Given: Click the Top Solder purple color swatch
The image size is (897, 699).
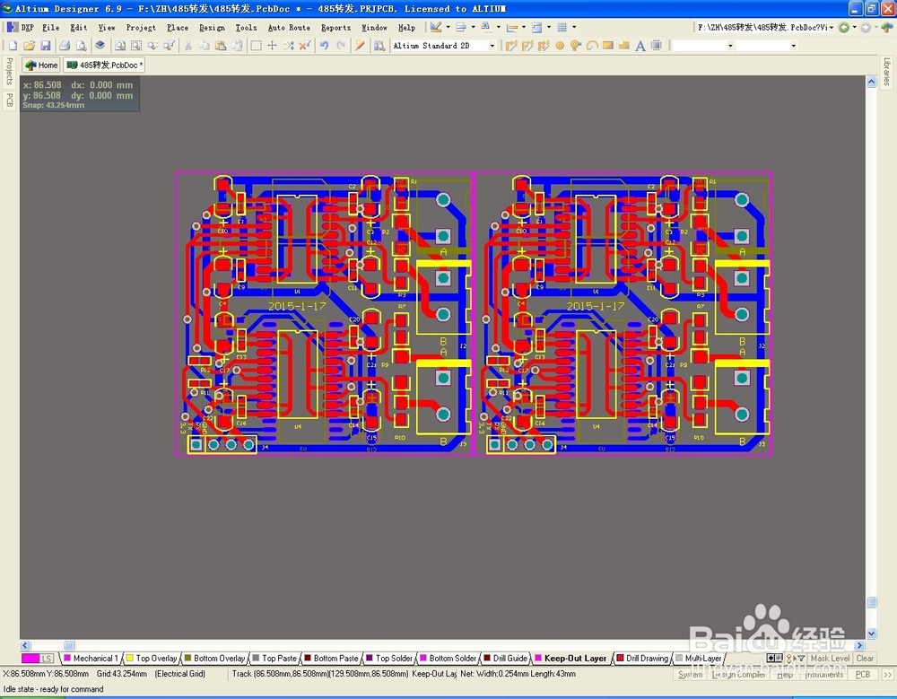Looking at the screenshot, I should [x=370, y=659].
